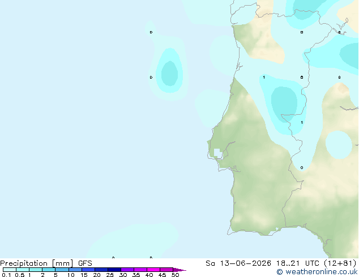The width and height of the screenshot is (359, 277).
Task: Click the '10' legend scale label
Action: [x=71, y=275]
